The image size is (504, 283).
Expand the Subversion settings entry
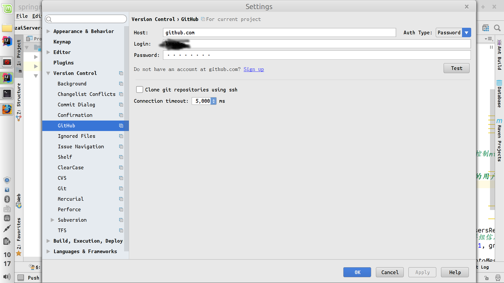[52, 220]
